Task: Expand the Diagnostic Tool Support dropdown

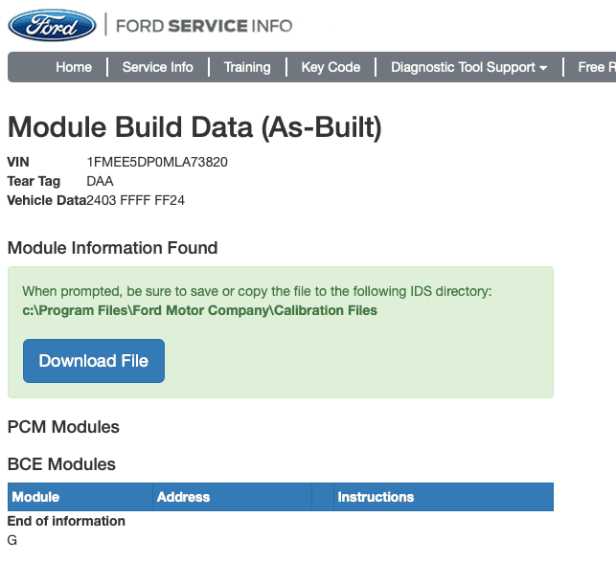Action: (469, 67)
